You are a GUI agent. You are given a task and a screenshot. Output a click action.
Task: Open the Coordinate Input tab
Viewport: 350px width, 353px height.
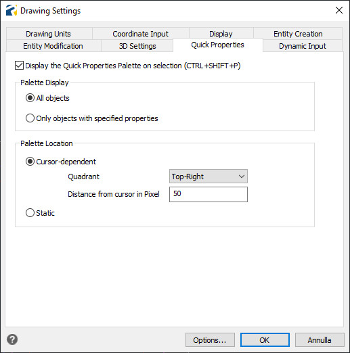coord(141,34)
